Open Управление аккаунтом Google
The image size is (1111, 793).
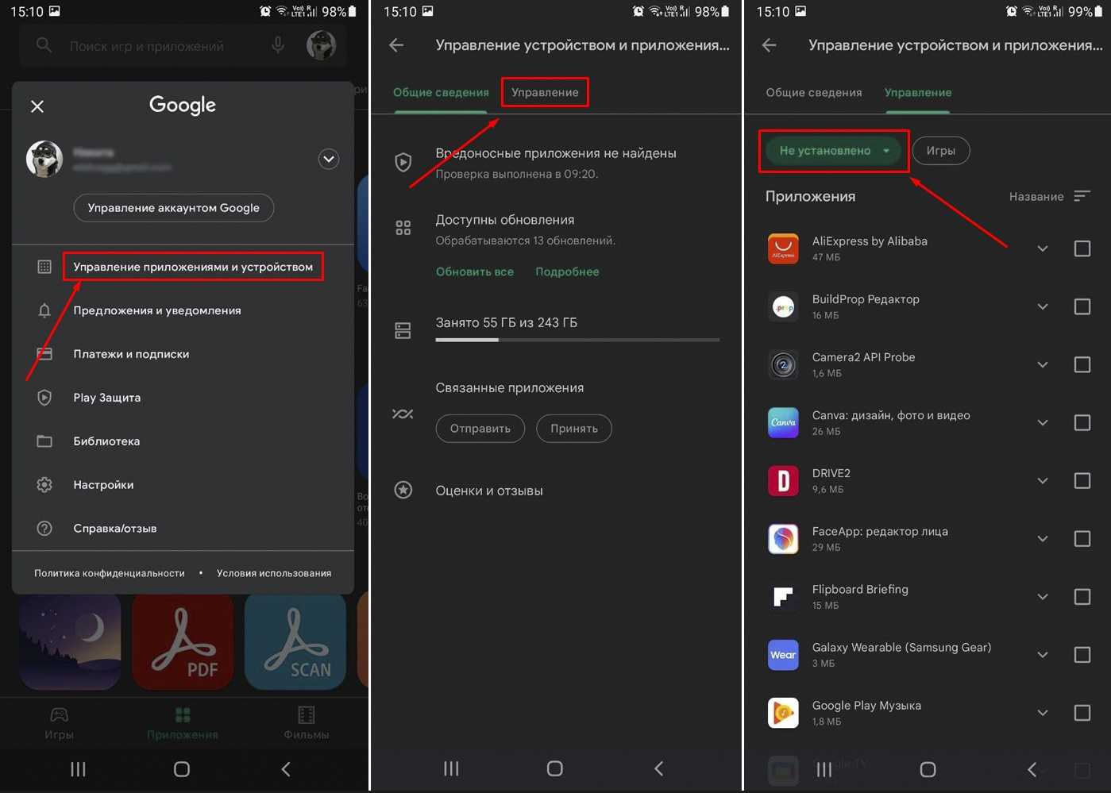click(x=174, y=208)
